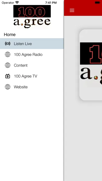Tap the 100 a.gree logo in the drawer header
This screenshot has width=102, height=181.
pyautogui.click(x=32, y=17)
